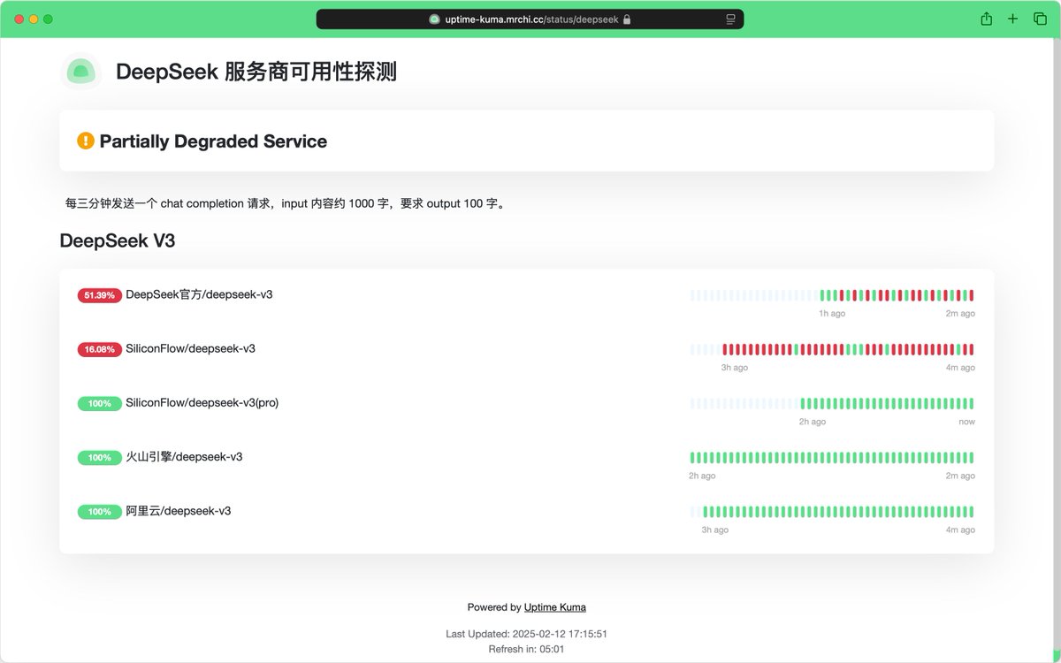Select the DeepSeek V3 section heading
This screenshot has height=663, width=1061.
[x=118, y=240]
